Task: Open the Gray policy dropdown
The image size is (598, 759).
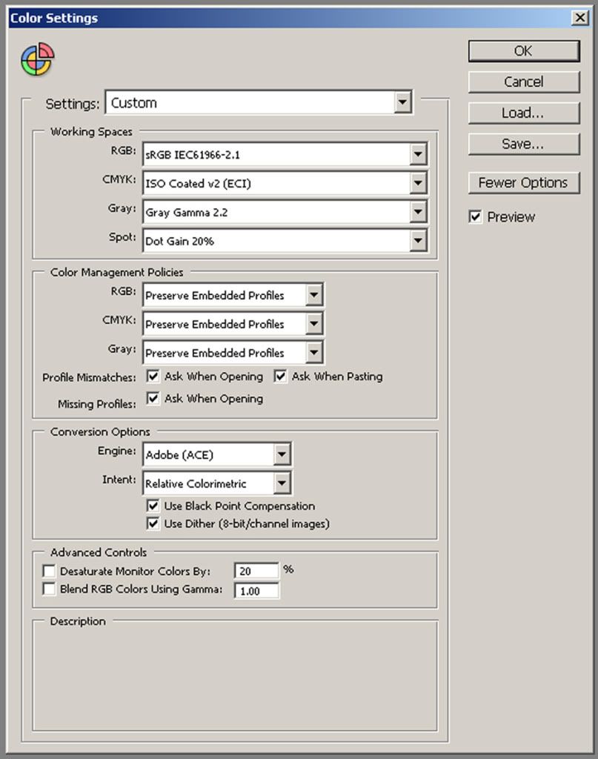Action: click(314, 352)
